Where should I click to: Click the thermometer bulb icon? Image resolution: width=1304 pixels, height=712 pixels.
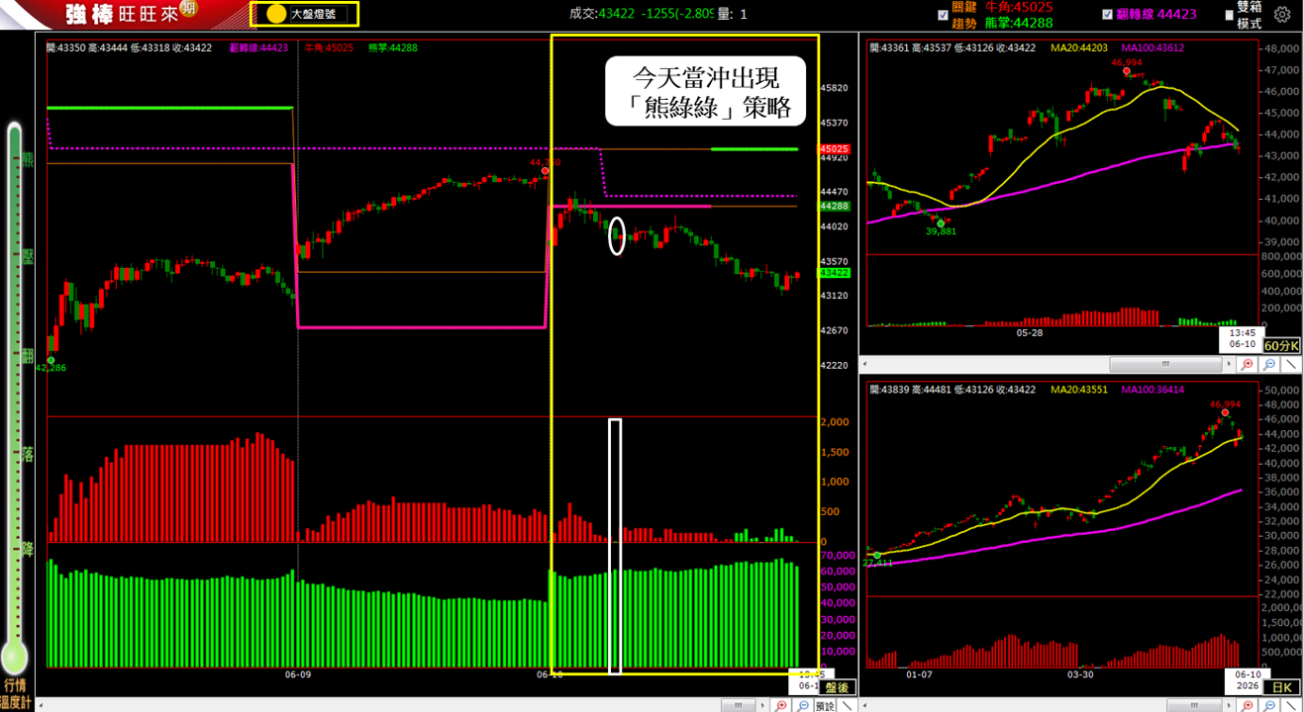pos(14,656)
